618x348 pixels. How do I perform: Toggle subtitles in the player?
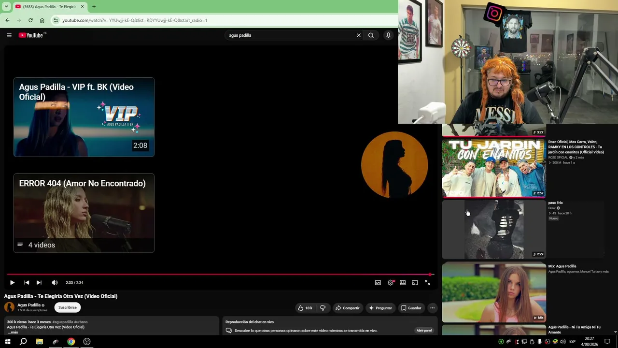[378, 283]
